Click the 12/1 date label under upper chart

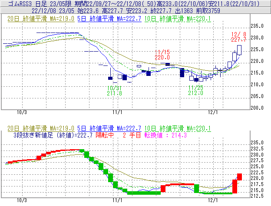click(x=213, y=112)
